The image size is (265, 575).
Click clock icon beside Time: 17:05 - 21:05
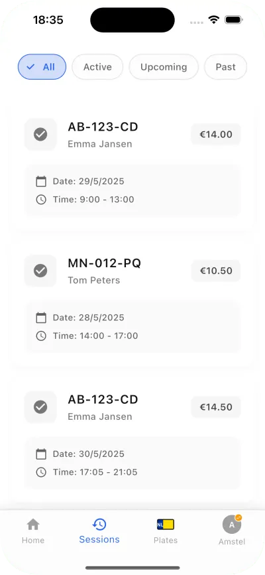[x=41, y=472]
